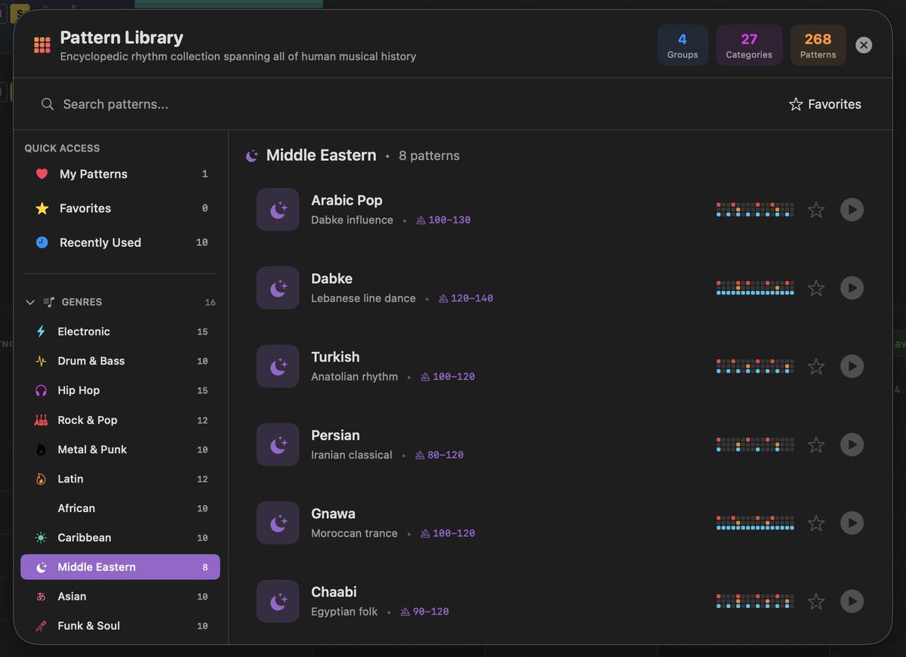Toggle the Favorites filter at top right
906x657 pixels.
(x=824, y=104)
